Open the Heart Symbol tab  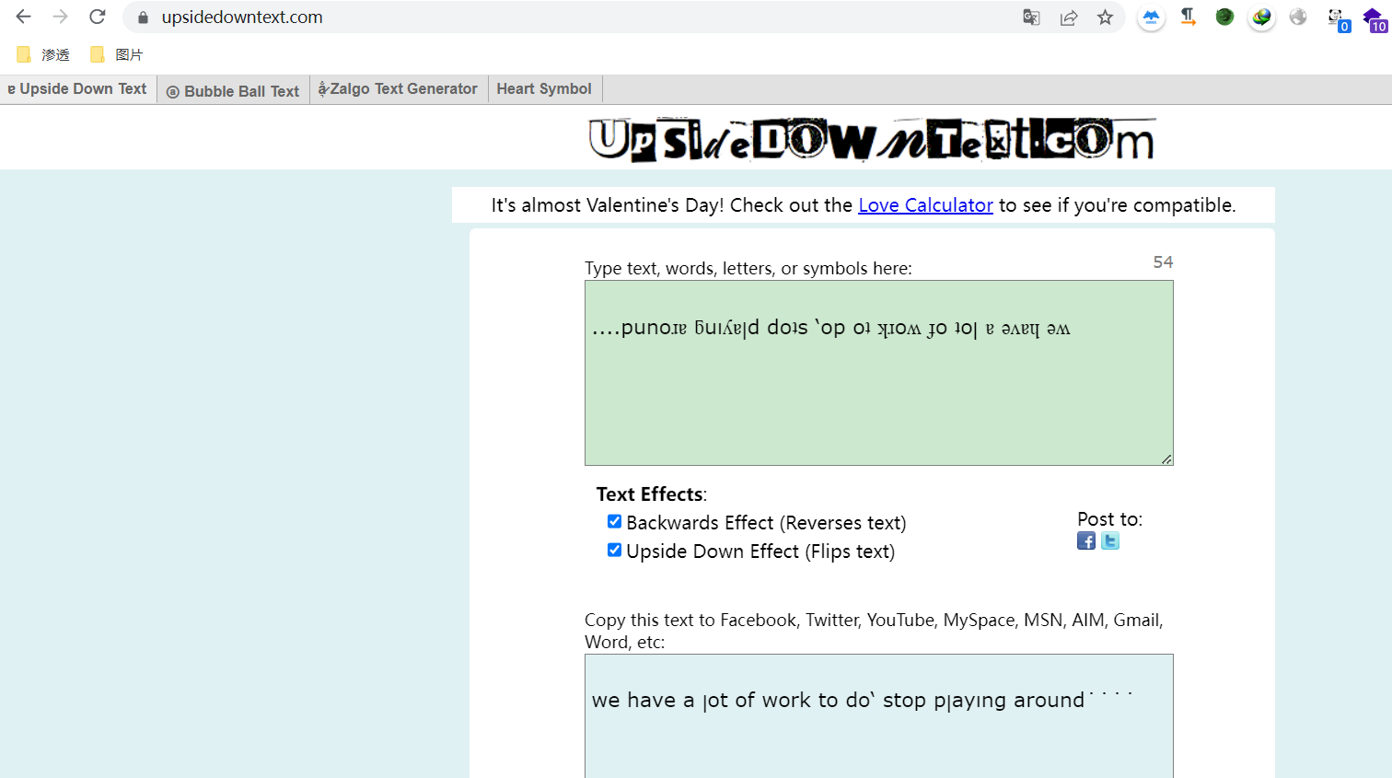tap(544, 89)
